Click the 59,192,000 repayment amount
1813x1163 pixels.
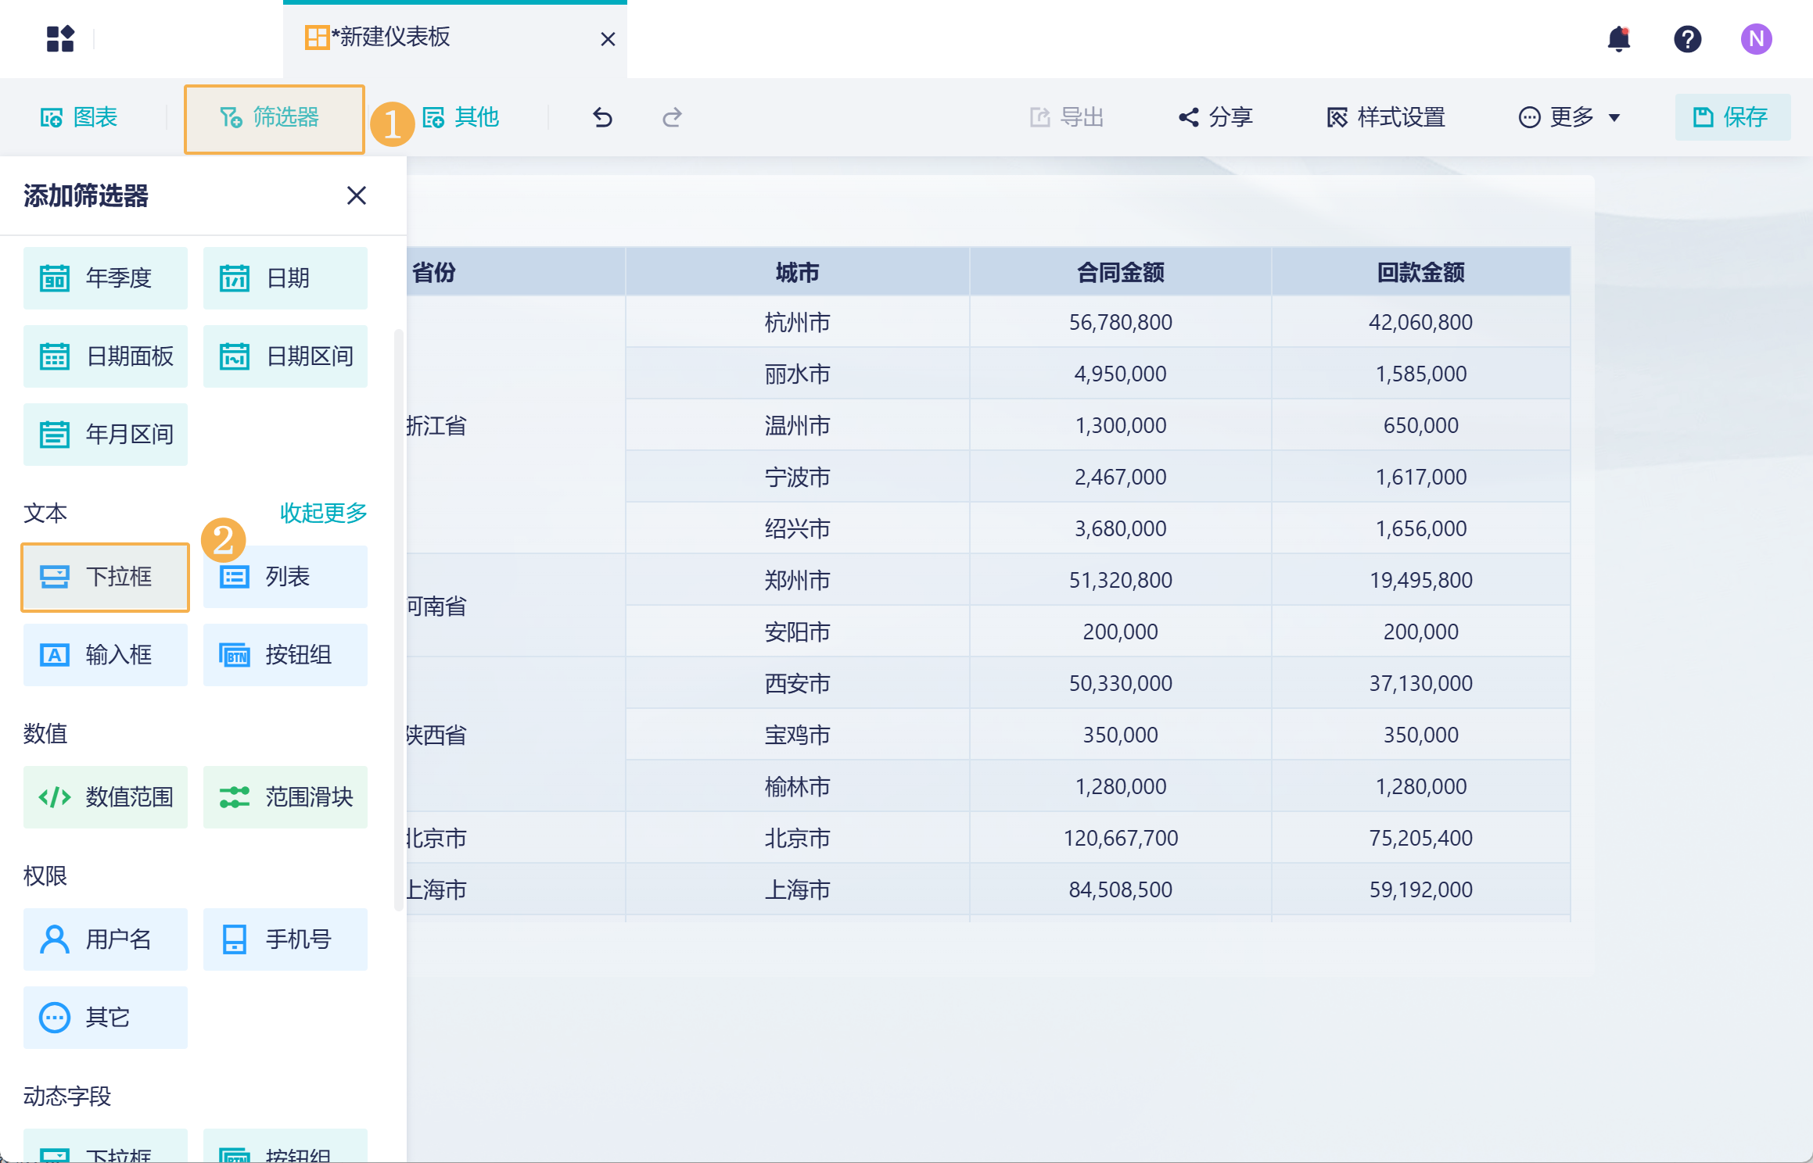pos(1420,889)
